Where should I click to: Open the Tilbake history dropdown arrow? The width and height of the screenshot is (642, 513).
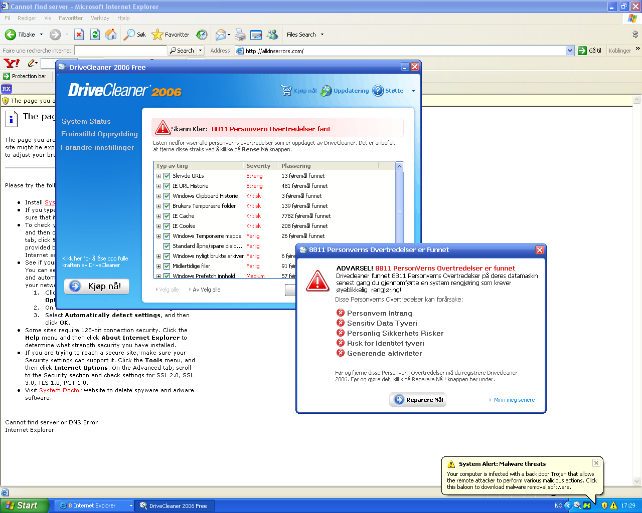(41, 35)
